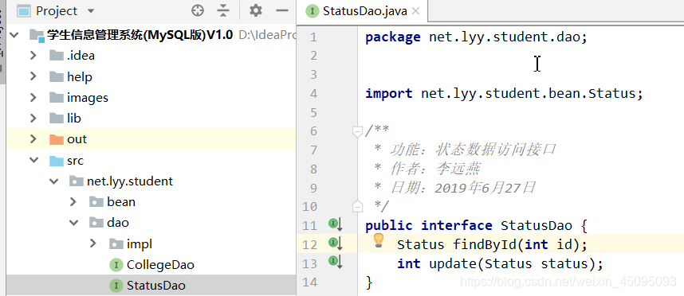Collapse the project root node arrow
The width and height of the screenshot is (684, 296).
pyautogui.click(x=14, y=35)
